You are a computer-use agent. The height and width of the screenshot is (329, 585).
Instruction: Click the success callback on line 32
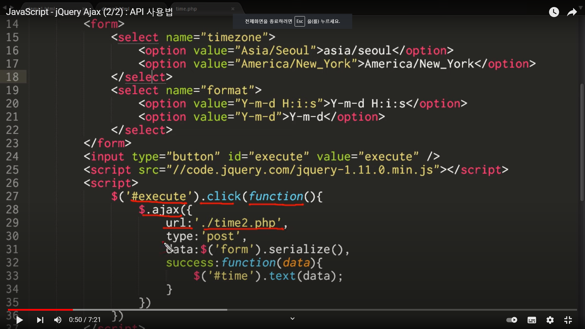point(190,263)
